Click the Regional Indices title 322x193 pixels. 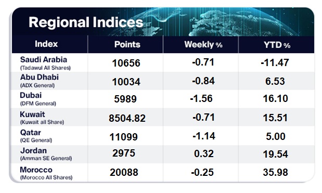[x=86, y=22]
